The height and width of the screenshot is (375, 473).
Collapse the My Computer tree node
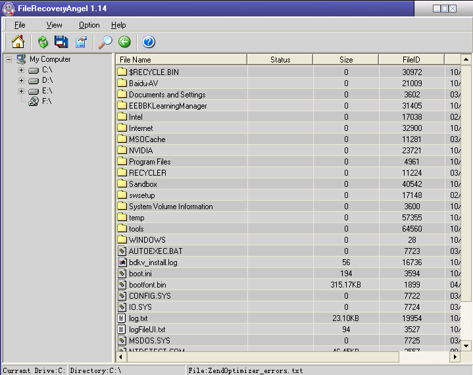click(9, 59)
